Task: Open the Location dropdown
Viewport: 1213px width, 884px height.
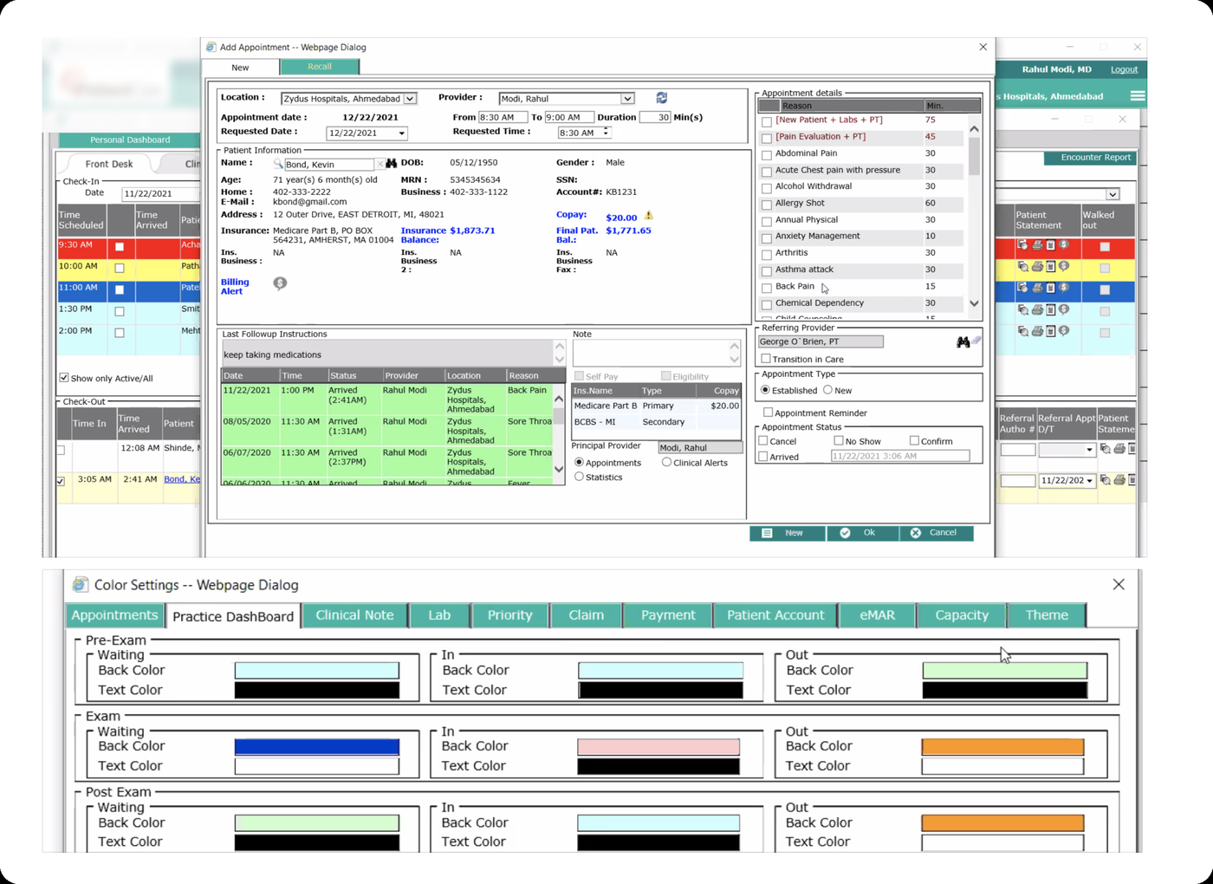Action: click(x=411, y=99)
